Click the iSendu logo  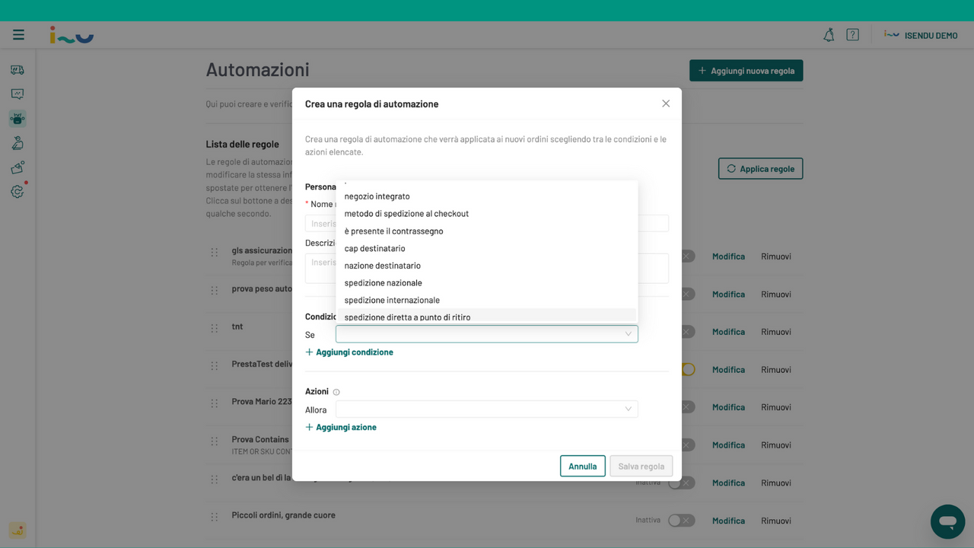point(72,35)
